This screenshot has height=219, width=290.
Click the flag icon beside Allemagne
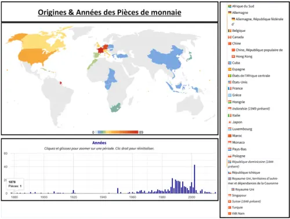coord(230,13)
